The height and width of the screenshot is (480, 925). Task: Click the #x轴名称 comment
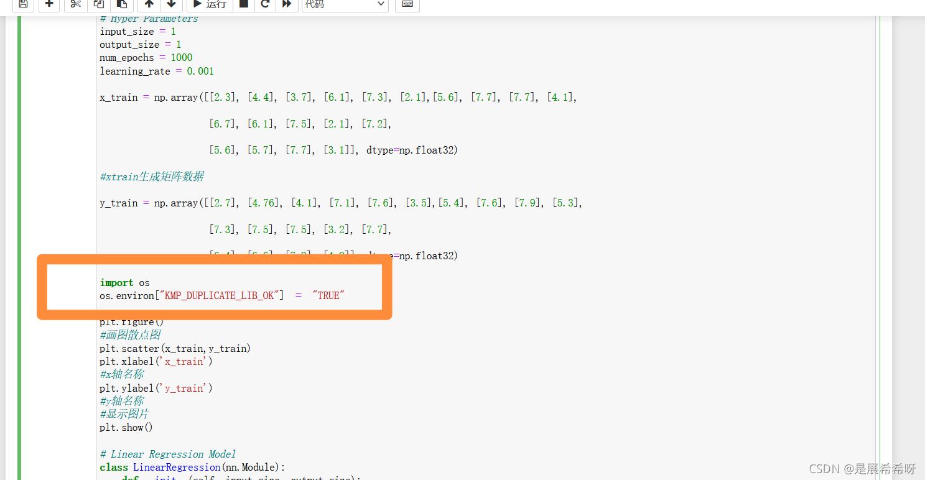point(122,374)
